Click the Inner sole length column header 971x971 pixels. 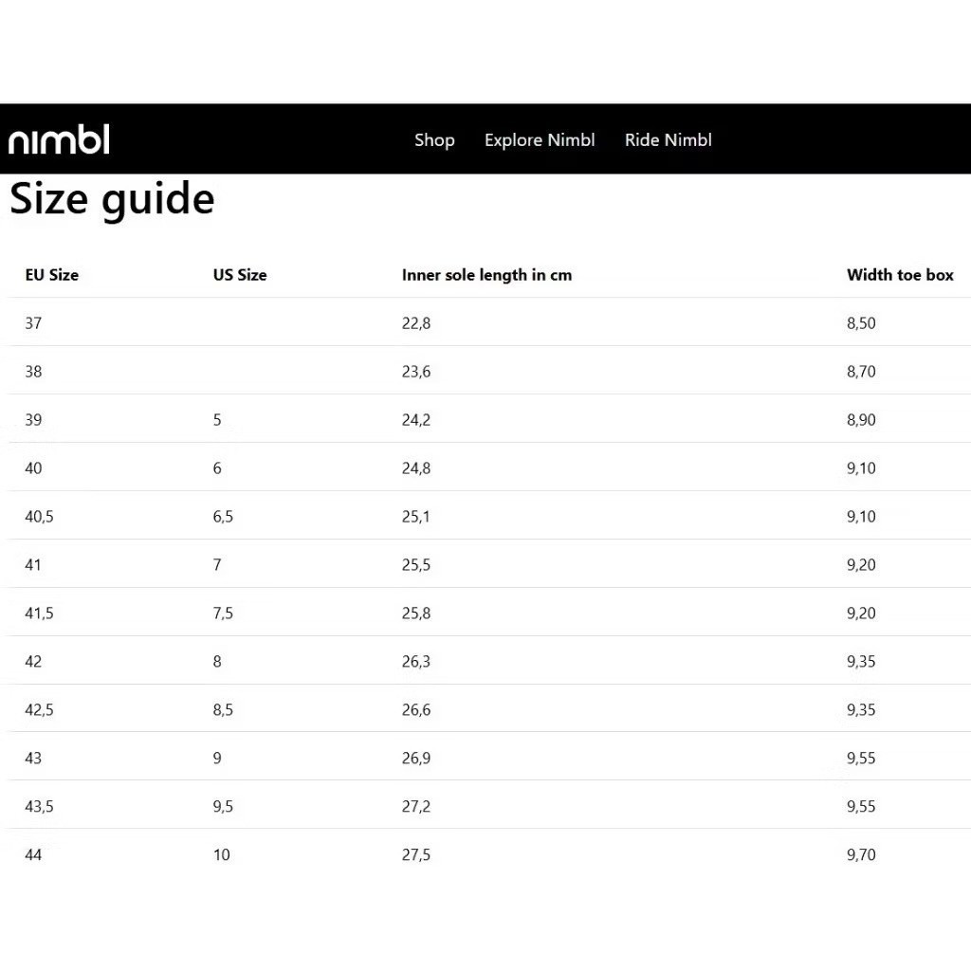[486, 275]
